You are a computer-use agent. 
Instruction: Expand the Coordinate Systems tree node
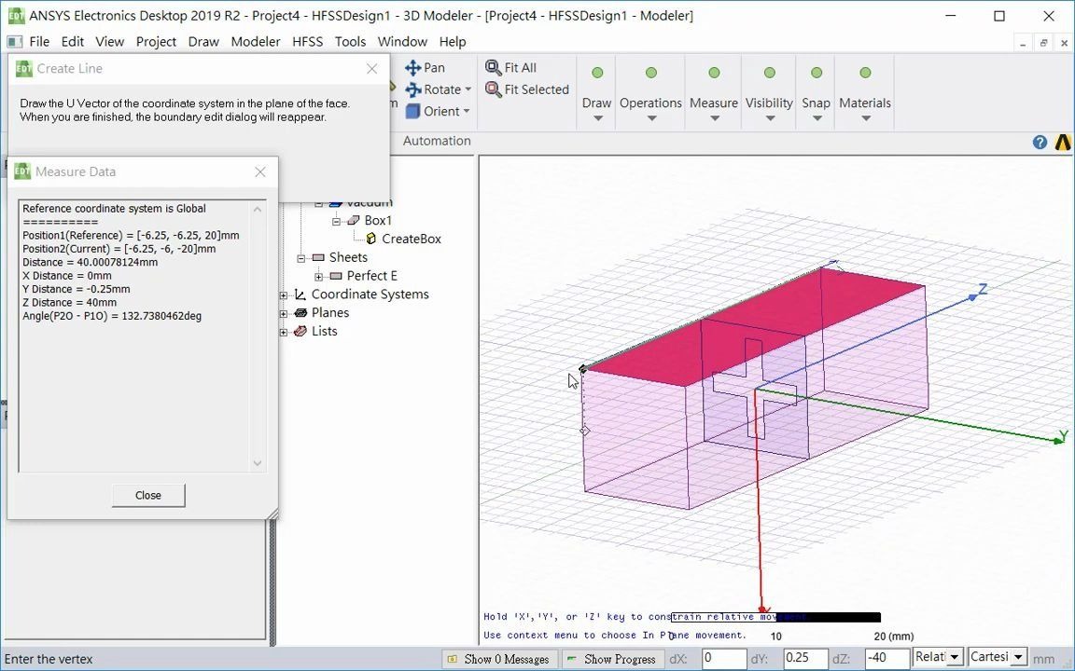pos(284,294)
